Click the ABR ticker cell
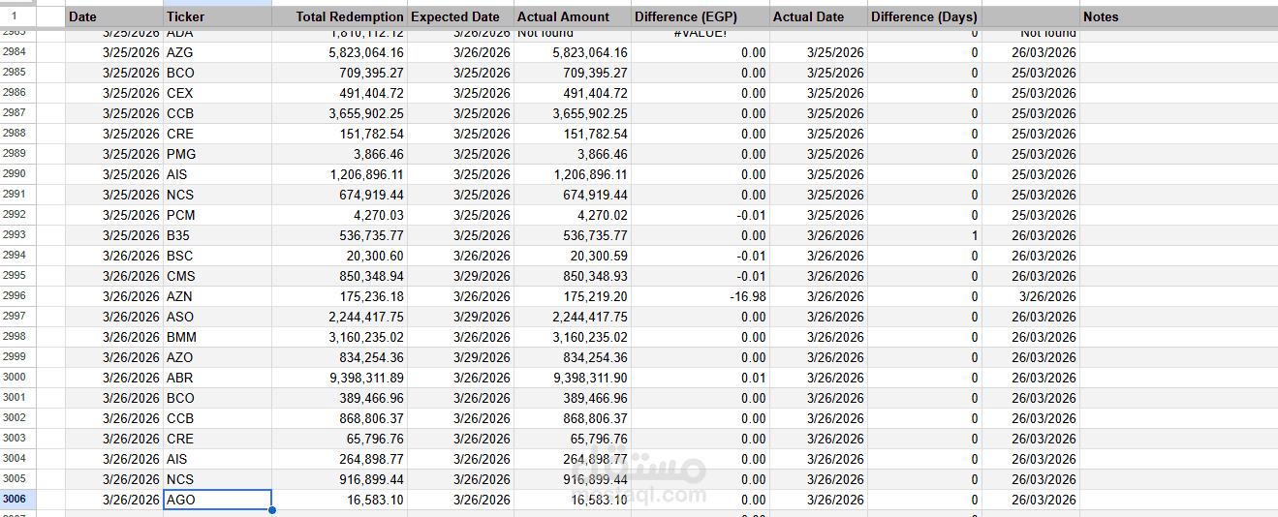The height and width of the screenshot is (517, 1278). click(217, 378)
